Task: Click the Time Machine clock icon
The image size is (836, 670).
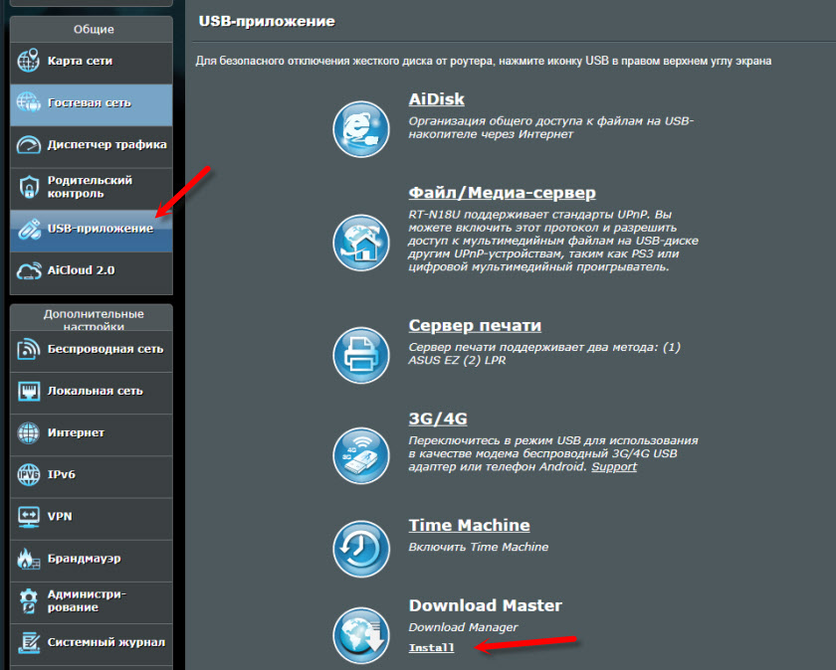Action: tap(361, 549)
